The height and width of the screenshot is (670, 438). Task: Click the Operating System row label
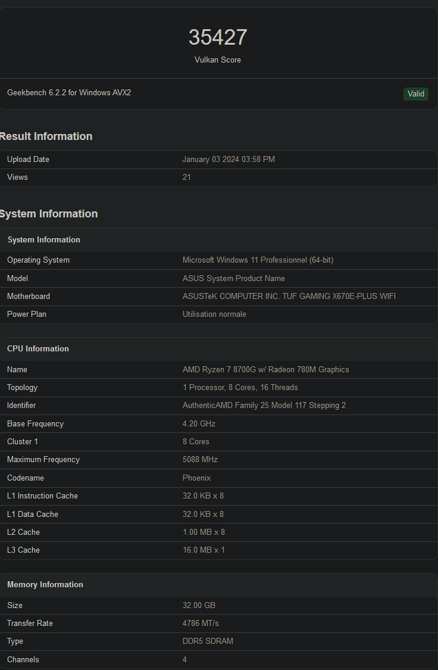[39, 260]
